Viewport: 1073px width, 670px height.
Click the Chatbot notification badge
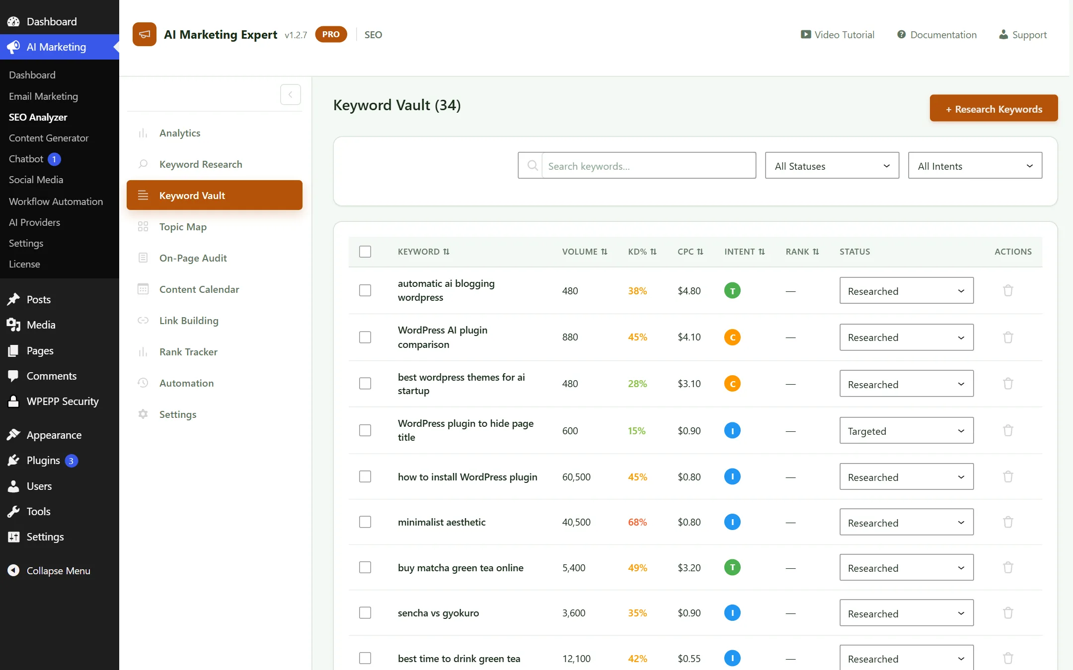(x=54, y=159)
